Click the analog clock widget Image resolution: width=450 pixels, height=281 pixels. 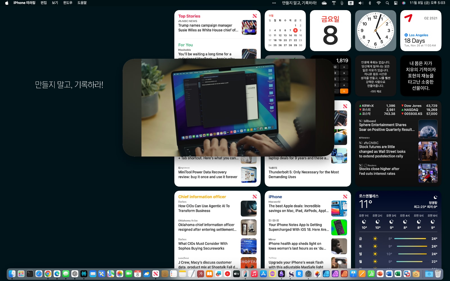click(375, 31)
